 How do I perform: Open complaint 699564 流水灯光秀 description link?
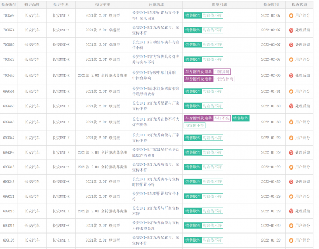tap(156, 92)
